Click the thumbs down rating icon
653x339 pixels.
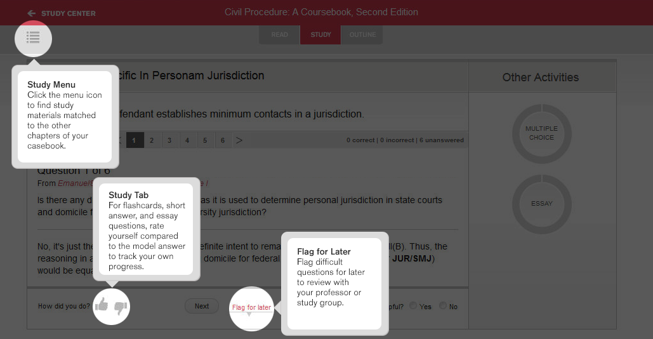121,307
